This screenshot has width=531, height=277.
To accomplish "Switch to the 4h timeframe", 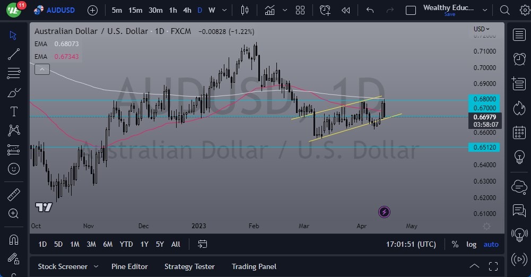I will 187,11.
